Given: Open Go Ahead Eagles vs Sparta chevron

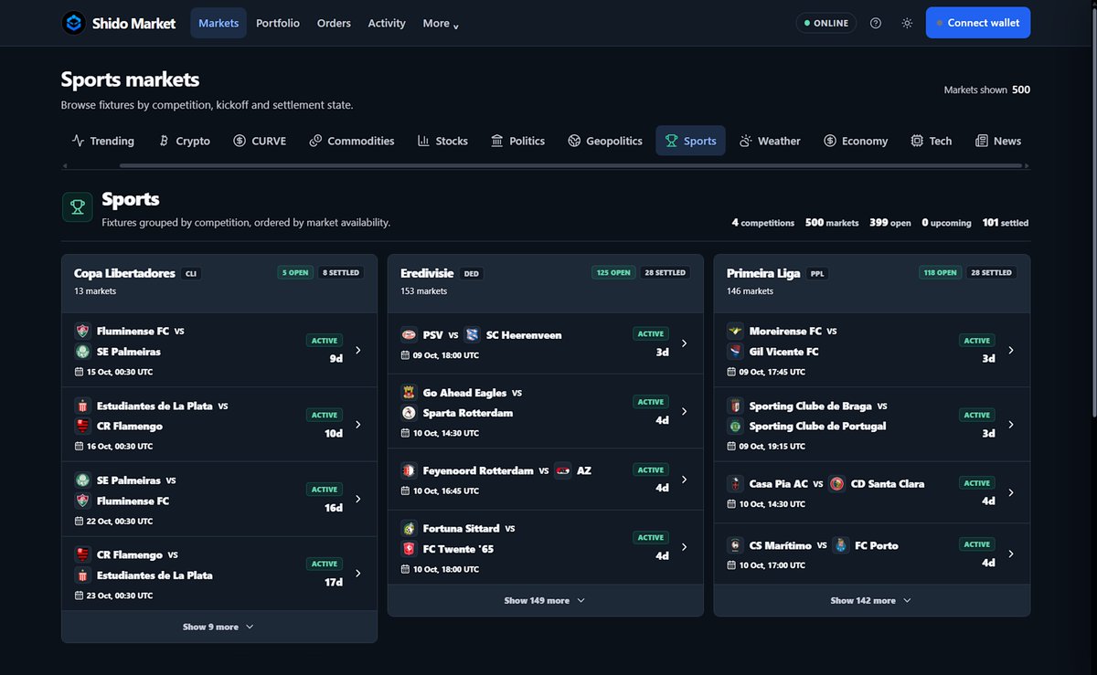Looking at the screenshot, I should pos(684,411).
